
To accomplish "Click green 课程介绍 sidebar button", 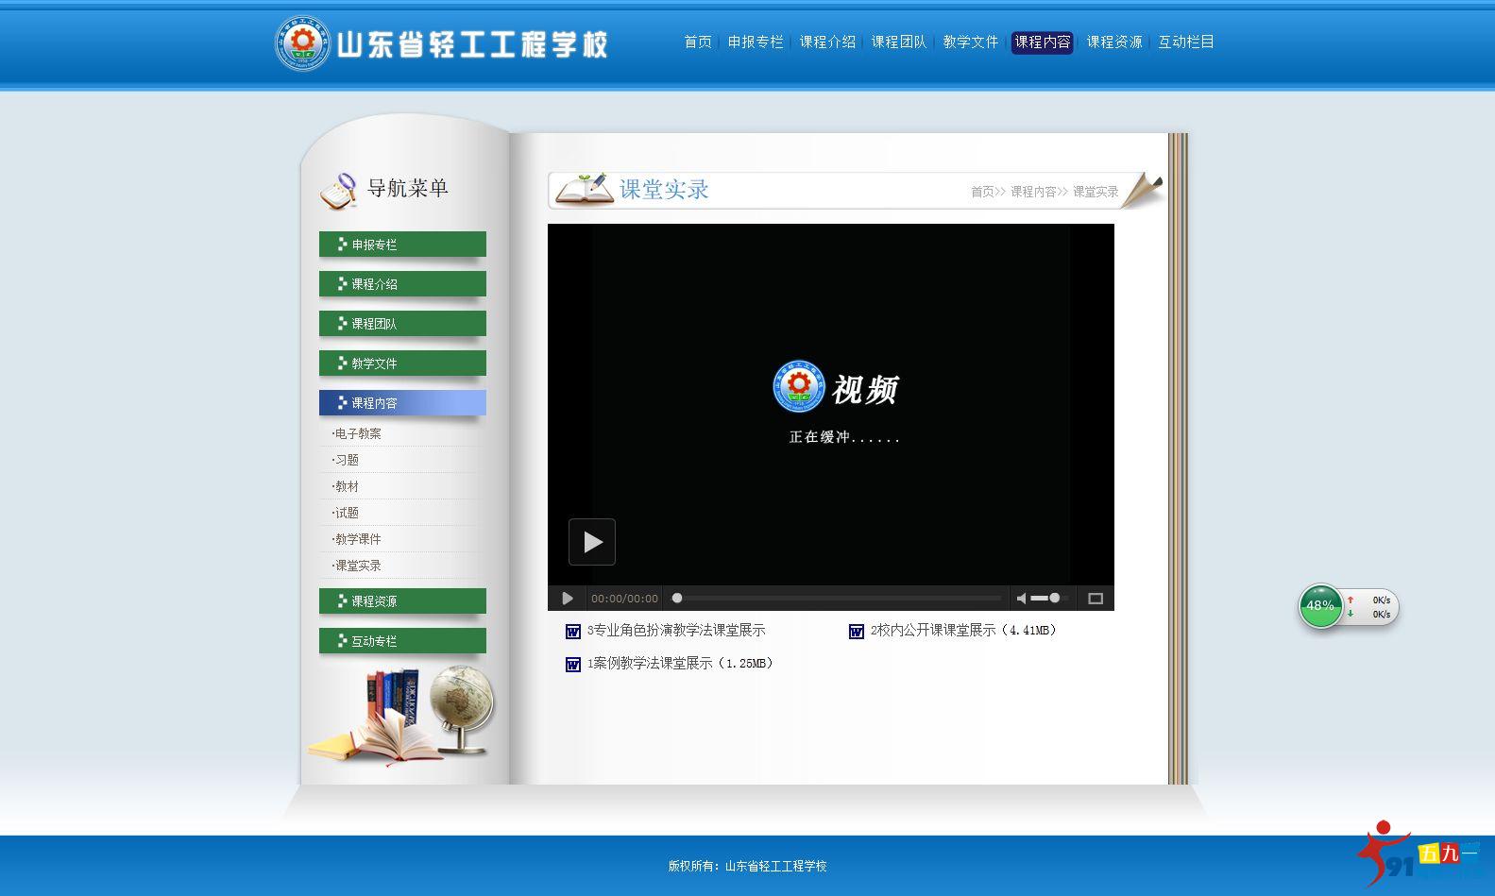I will [x=402, y=284].
